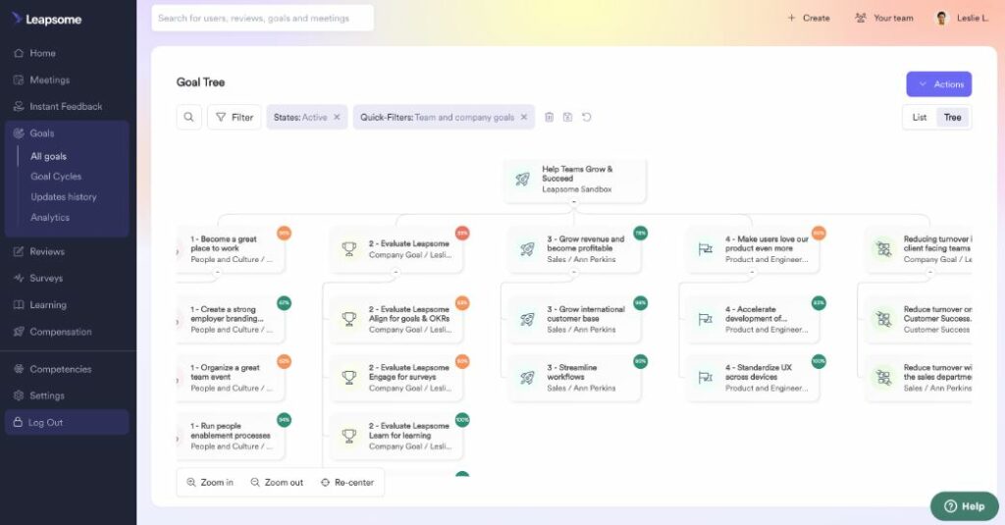Click progress badge on Become a great place card
Image resolution: width=1005 pixels, height=525 pixels.
[284, 233]
